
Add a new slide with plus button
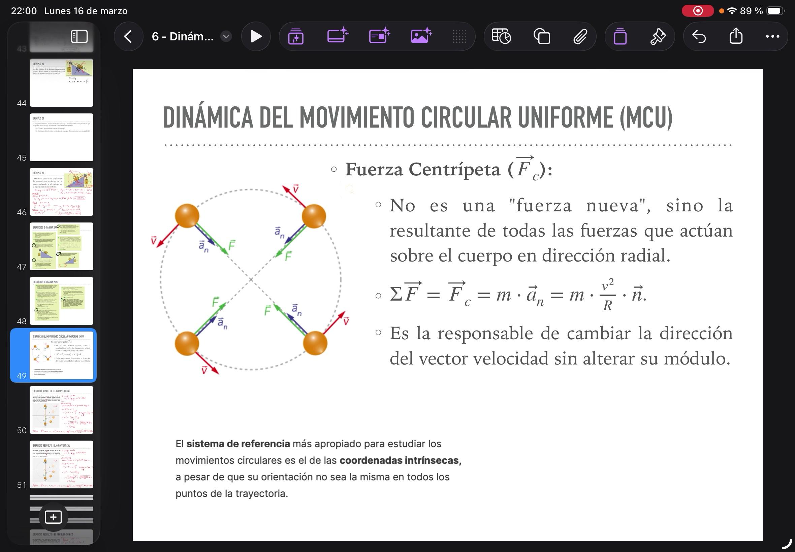[53, 517]
